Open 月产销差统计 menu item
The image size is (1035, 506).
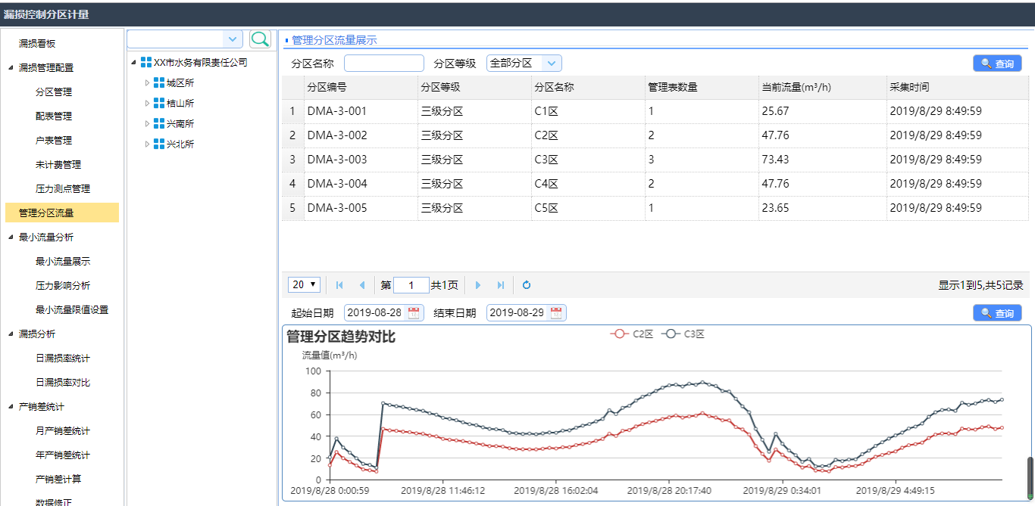coord(63,431)
